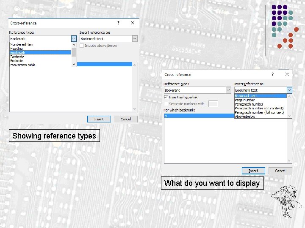Viewport: 305px width, 228px height.
Task: Click scroll-down arrow of For which bookmark list
Action: pos(289,160)
